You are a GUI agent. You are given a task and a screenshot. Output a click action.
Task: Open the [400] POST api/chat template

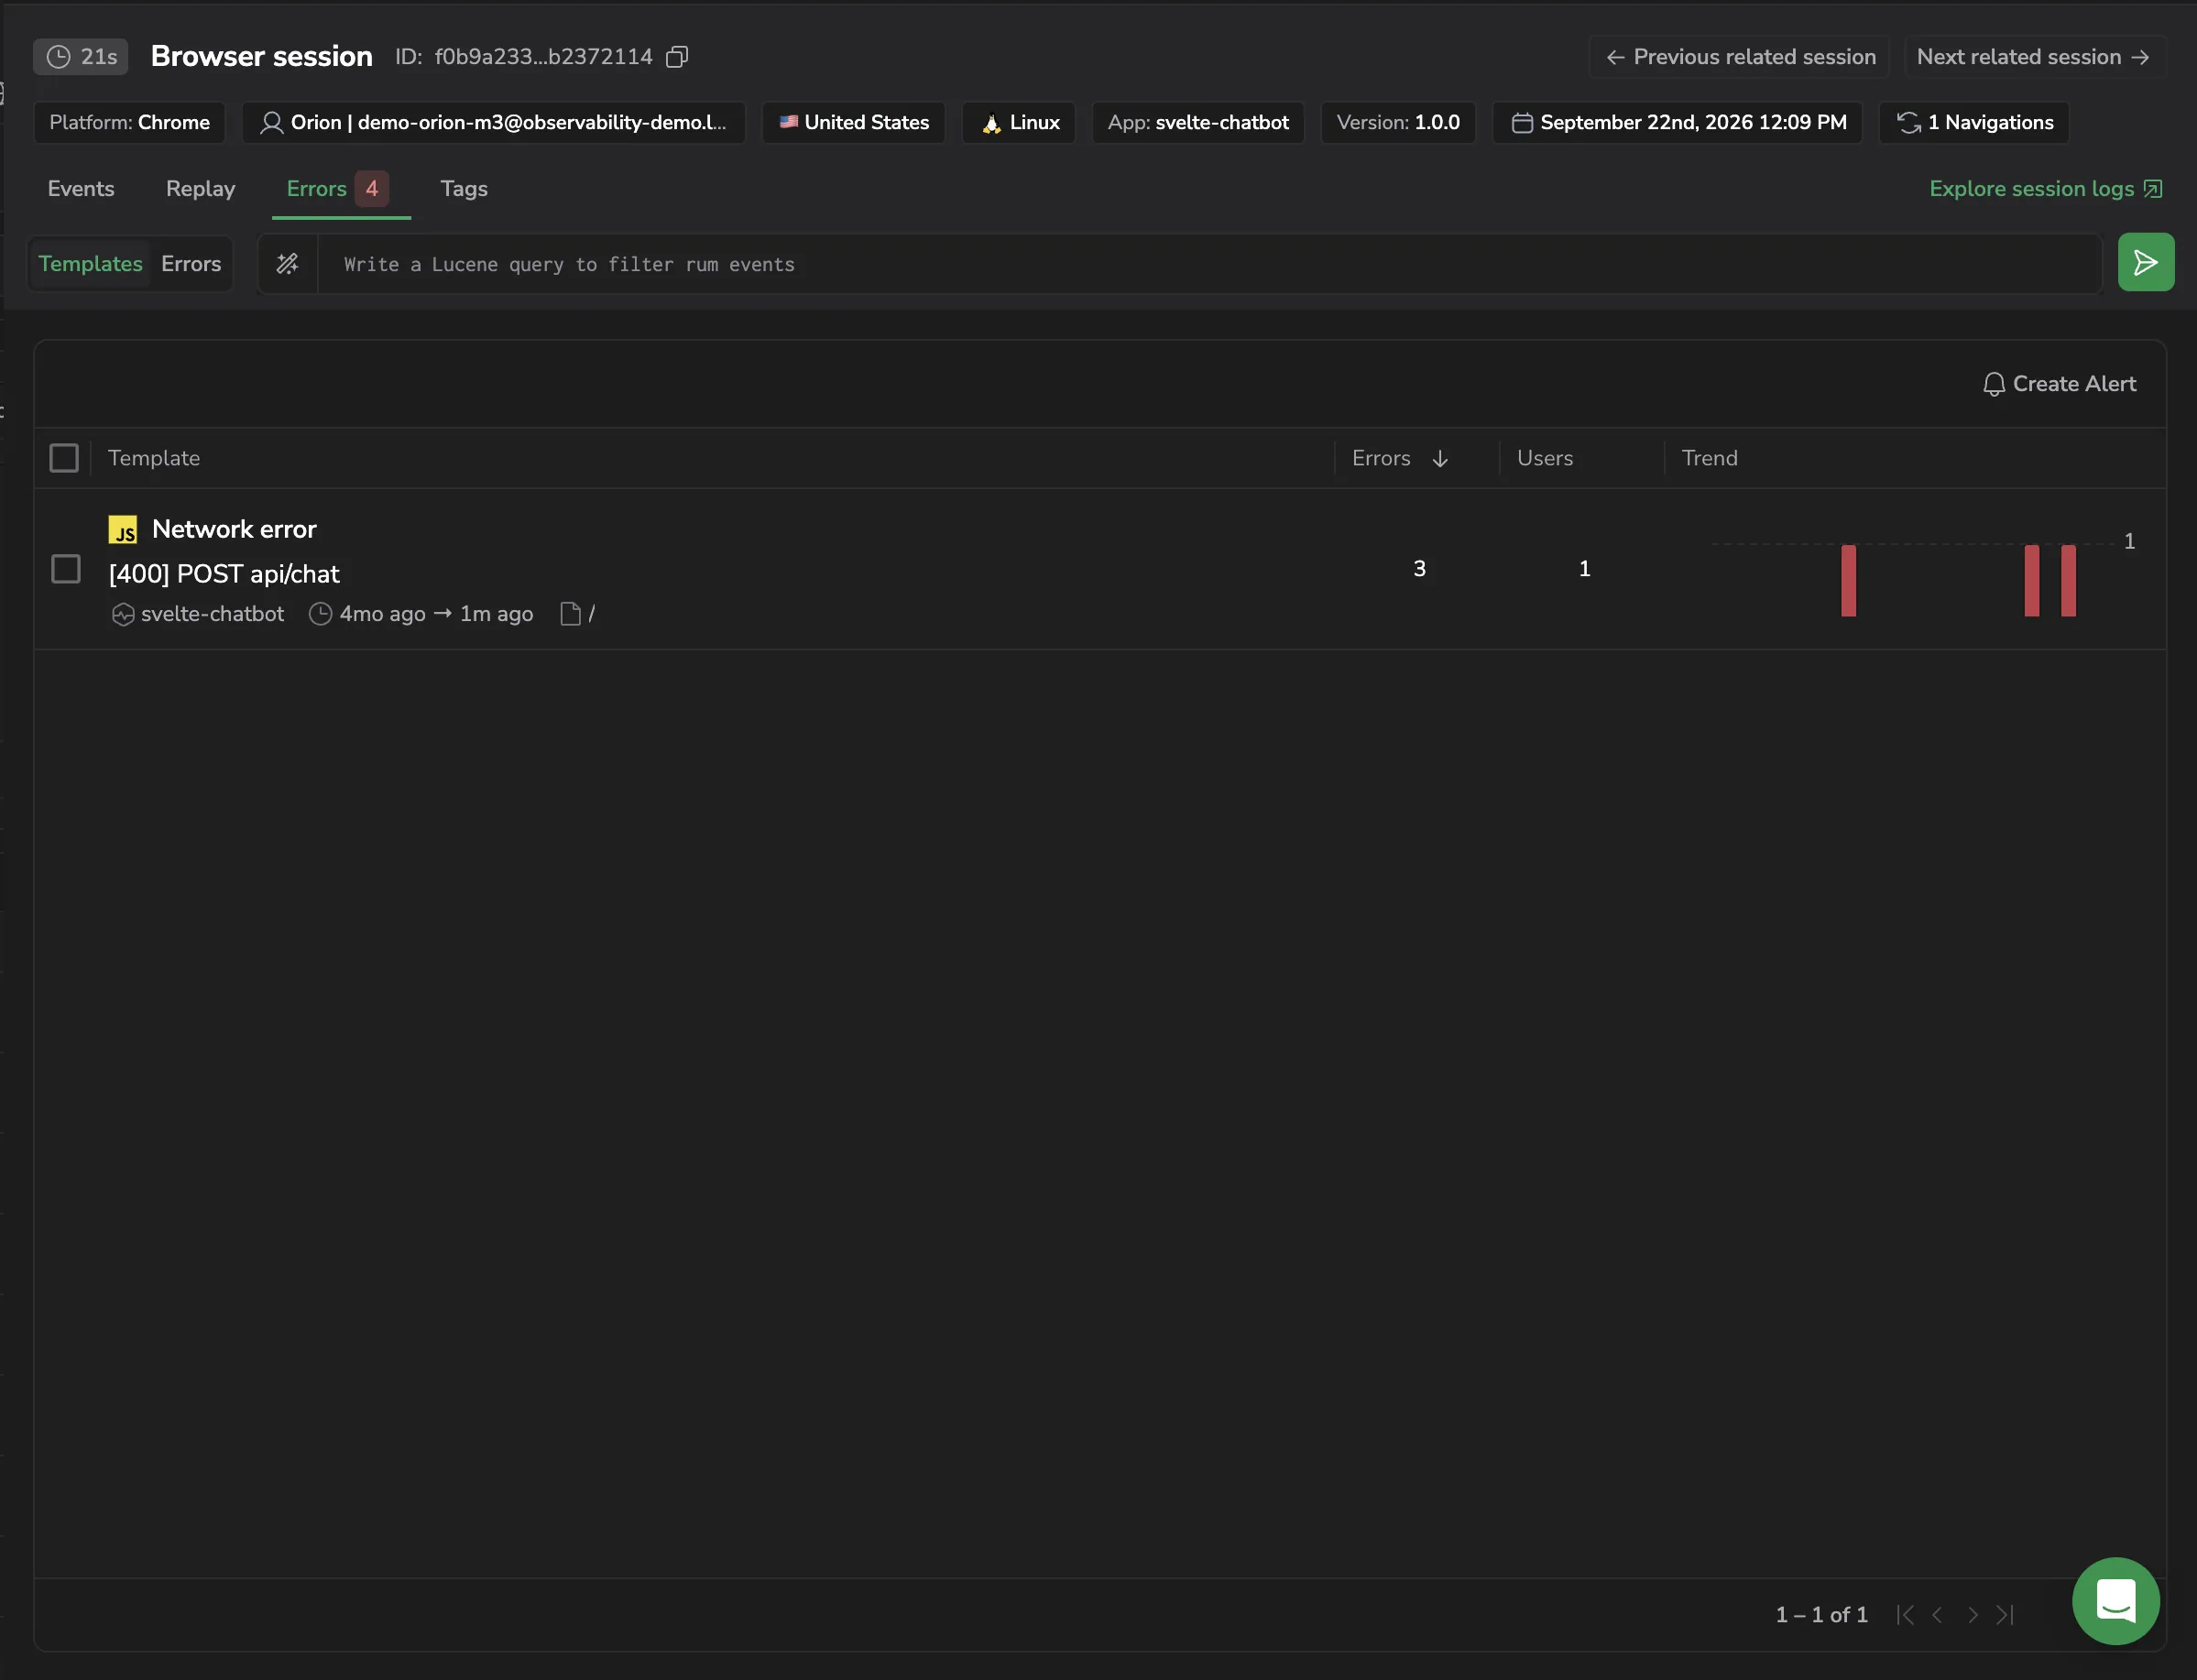pos(224,574)
